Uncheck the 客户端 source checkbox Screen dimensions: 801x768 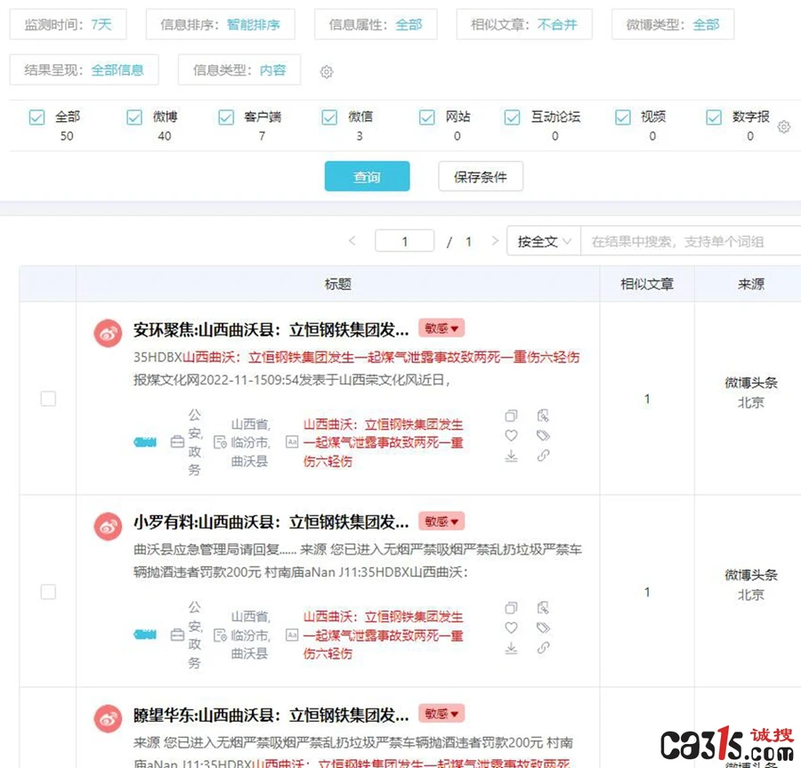pos(226,117)
